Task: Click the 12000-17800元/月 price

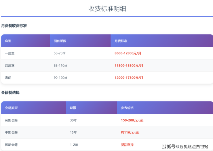Action: pos(129,78)
